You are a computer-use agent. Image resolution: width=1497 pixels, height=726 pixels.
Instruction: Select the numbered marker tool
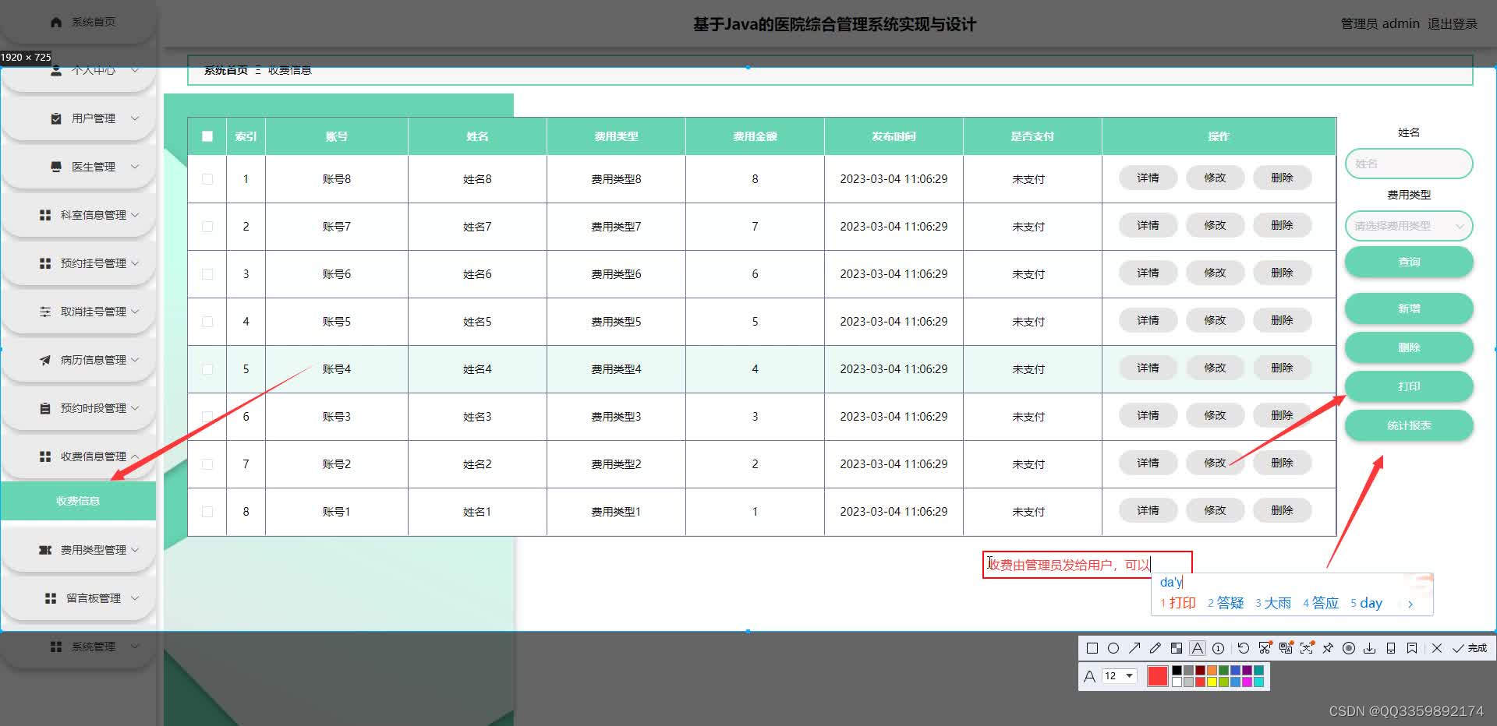click(x=1218, y=648)
